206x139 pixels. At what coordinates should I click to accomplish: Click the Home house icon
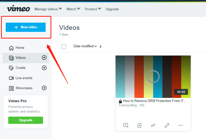tap(11, 48)
